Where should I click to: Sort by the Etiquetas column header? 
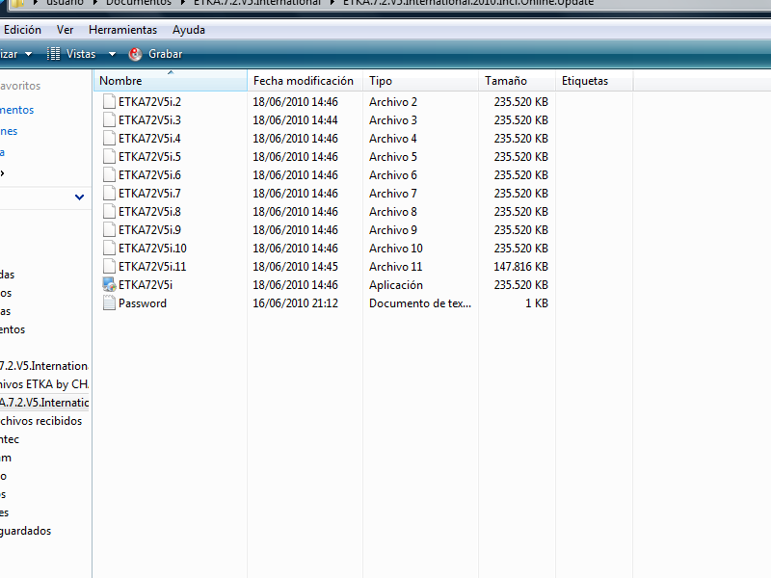595,81
